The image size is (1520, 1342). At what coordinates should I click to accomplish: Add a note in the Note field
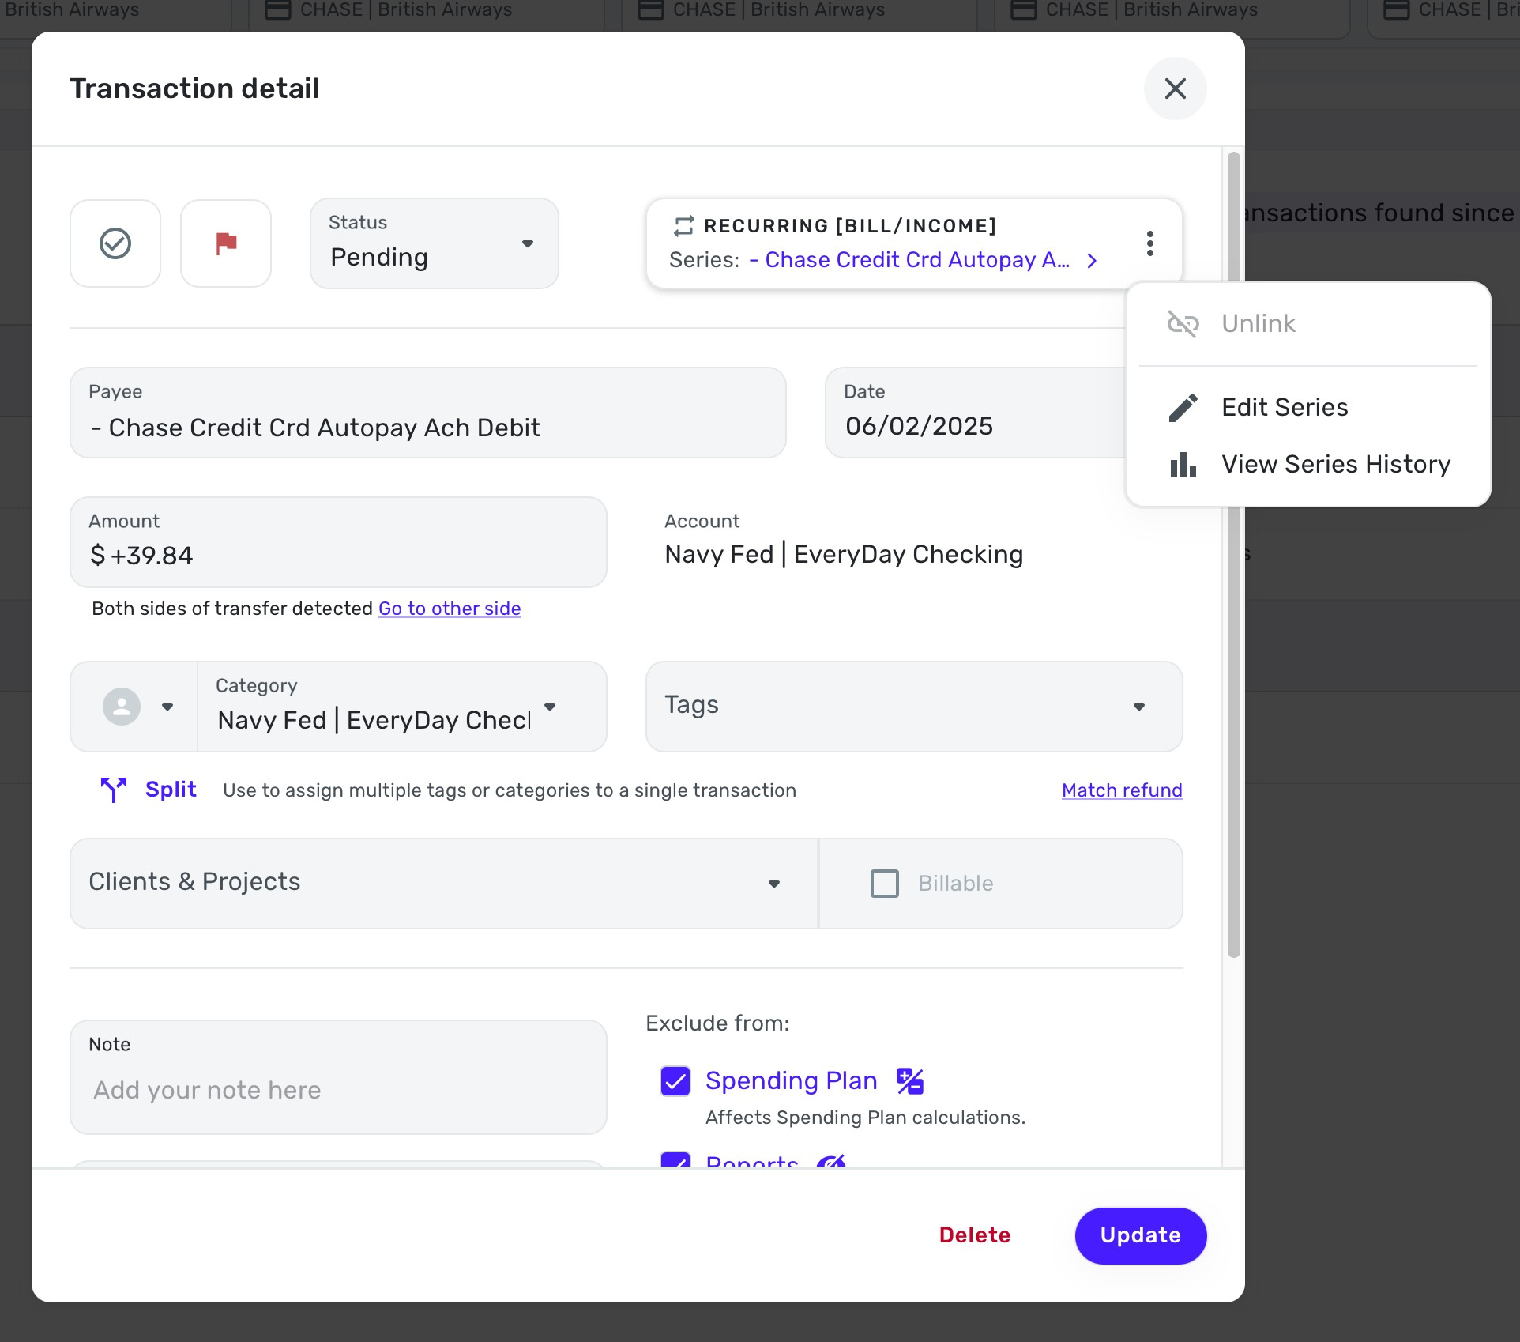[338, 1077]
